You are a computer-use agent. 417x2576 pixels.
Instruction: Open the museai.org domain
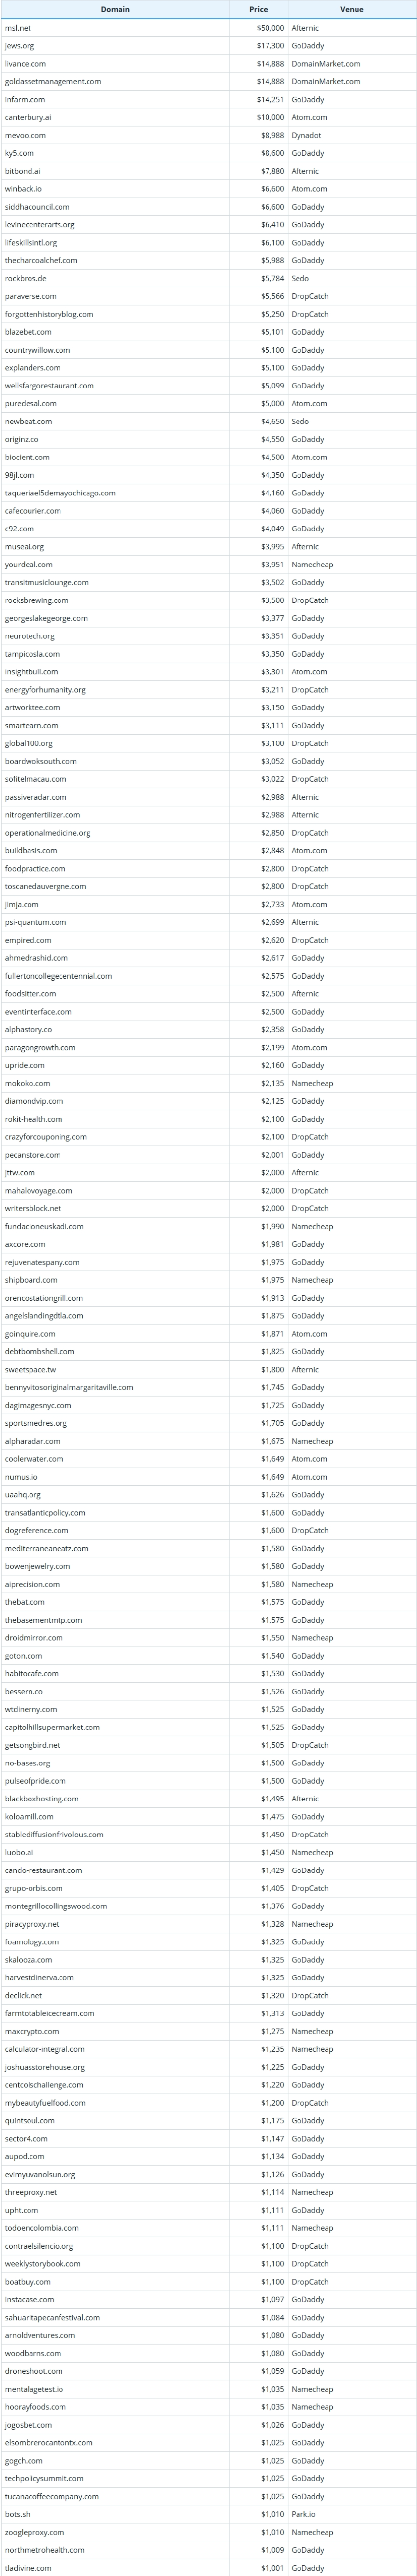tap(24, 547)
